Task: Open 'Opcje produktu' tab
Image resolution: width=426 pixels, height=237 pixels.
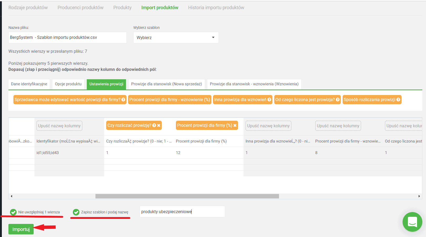Action: [x=68, y=84]
